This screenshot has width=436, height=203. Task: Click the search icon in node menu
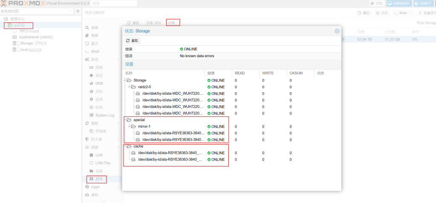point(87,28)
